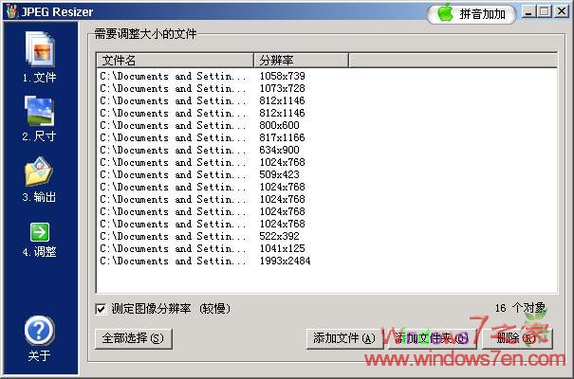Toggle the 测定图像分辨率 checkbox

pos(102,309)
